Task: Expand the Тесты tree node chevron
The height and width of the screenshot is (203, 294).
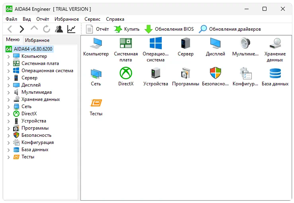Action: [x=8, y=157]
